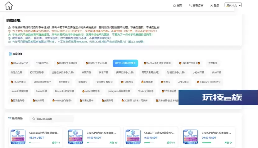Click stock progress bar beside 库存 94
Viewport: 258px width, 148px height.
[206, 143]
